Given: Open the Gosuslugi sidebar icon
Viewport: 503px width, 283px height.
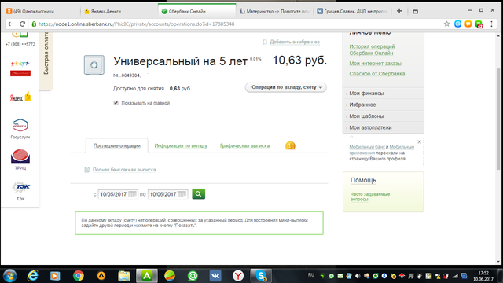Looking at the screenshot, I should (20, 128).
